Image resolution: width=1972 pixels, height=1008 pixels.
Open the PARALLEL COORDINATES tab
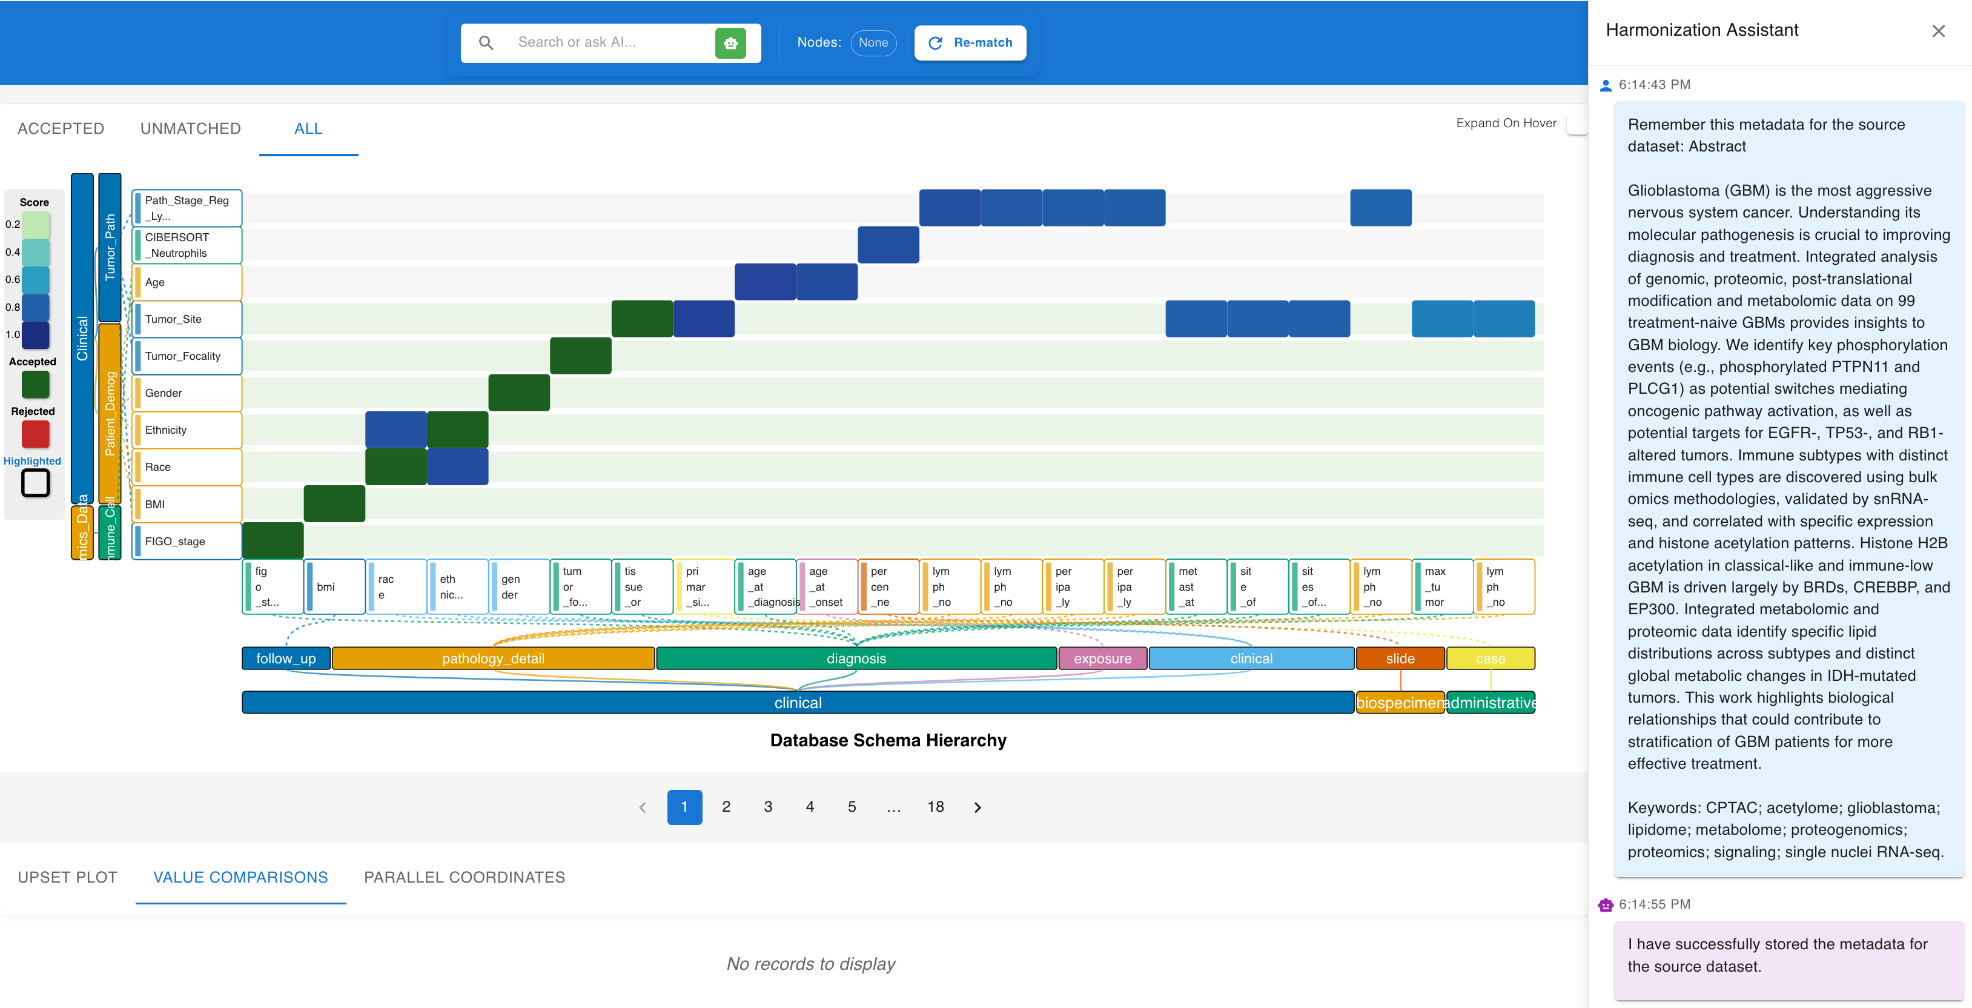tap(465, 878)
